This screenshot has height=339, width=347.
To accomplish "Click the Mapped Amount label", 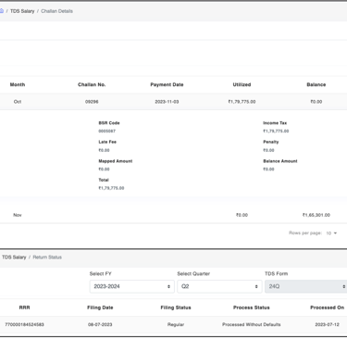I will click(x=116, y=161).
